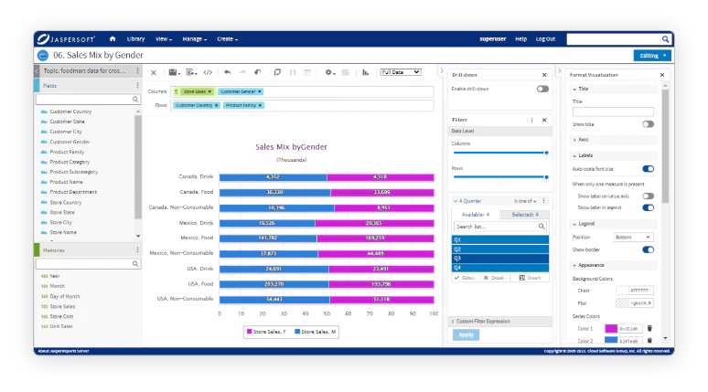Click the Redo arrow icon
The width and height of the screenshot is (708, 392).
[242, 72]
